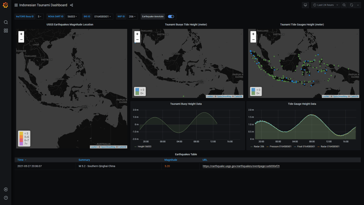Zoom in on the USGS Earthquakes map
364x205 pixels.
click(21, 34)
